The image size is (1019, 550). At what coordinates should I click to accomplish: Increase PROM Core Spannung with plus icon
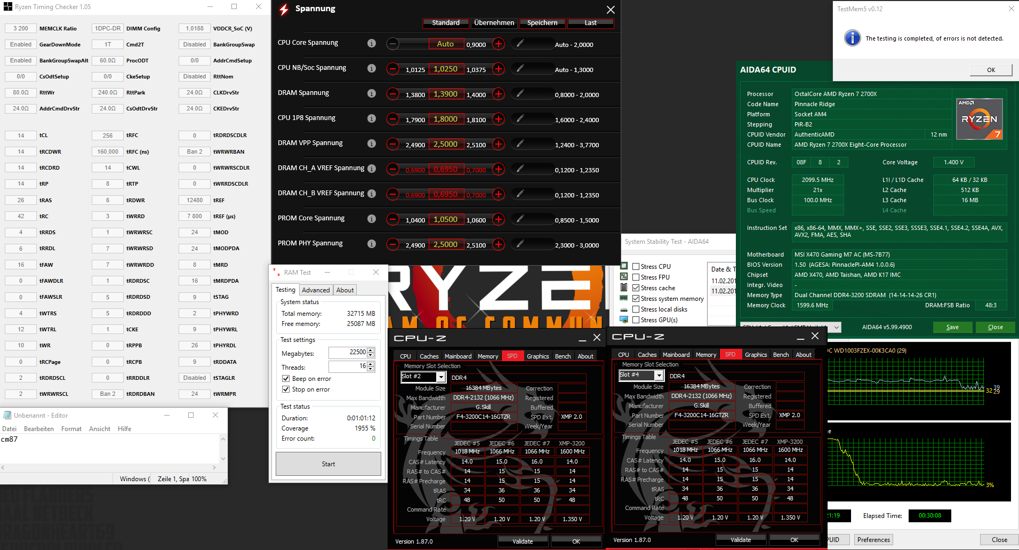[x=499, y=219]
